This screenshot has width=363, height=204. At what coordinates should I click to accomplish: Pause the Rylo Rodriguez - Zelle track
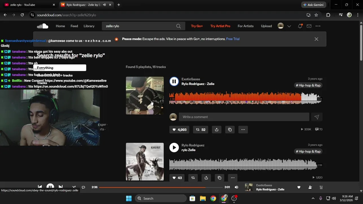[174, 82]
